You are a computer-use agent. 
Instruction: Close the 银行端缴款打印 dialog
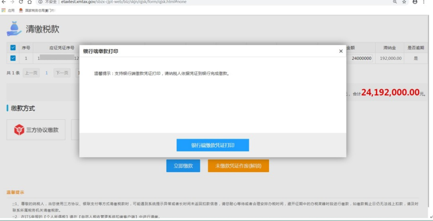341,51
